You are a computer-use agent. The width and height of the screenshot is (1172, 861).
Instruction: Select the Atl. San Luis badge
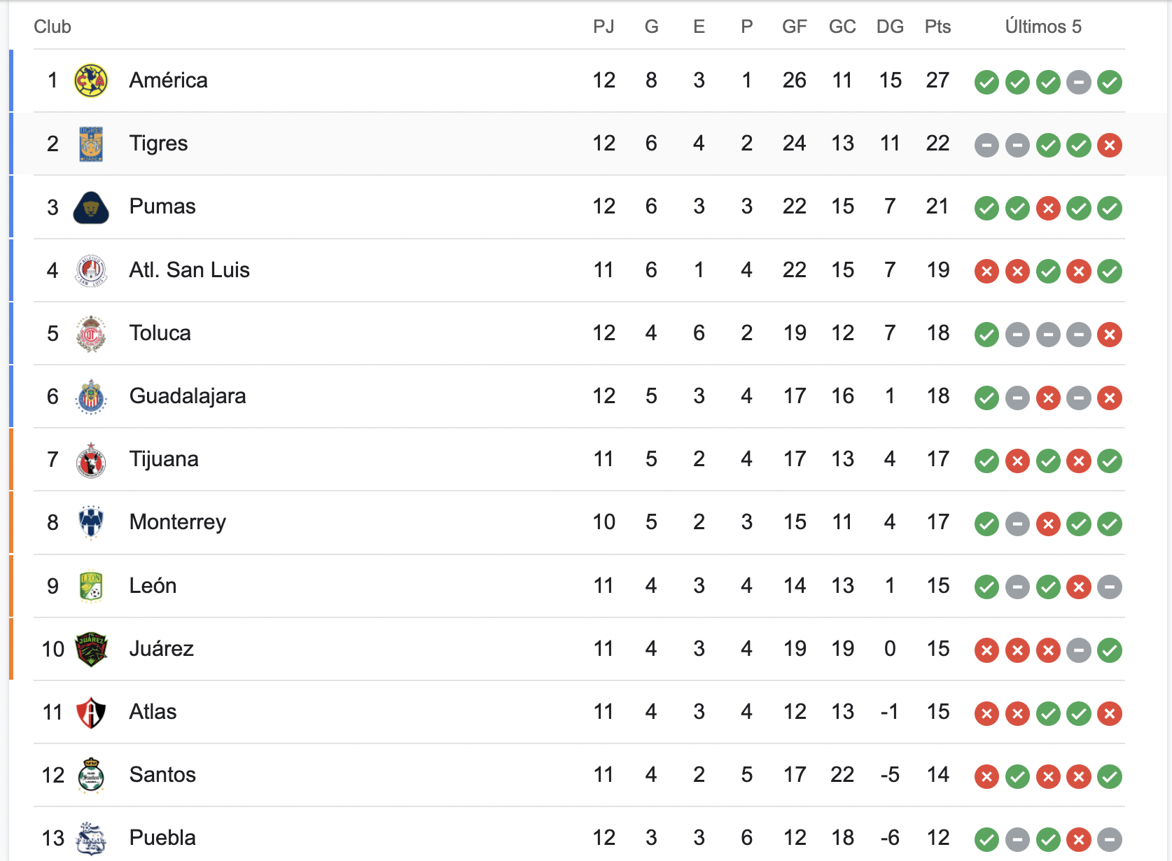click(91, 270)
